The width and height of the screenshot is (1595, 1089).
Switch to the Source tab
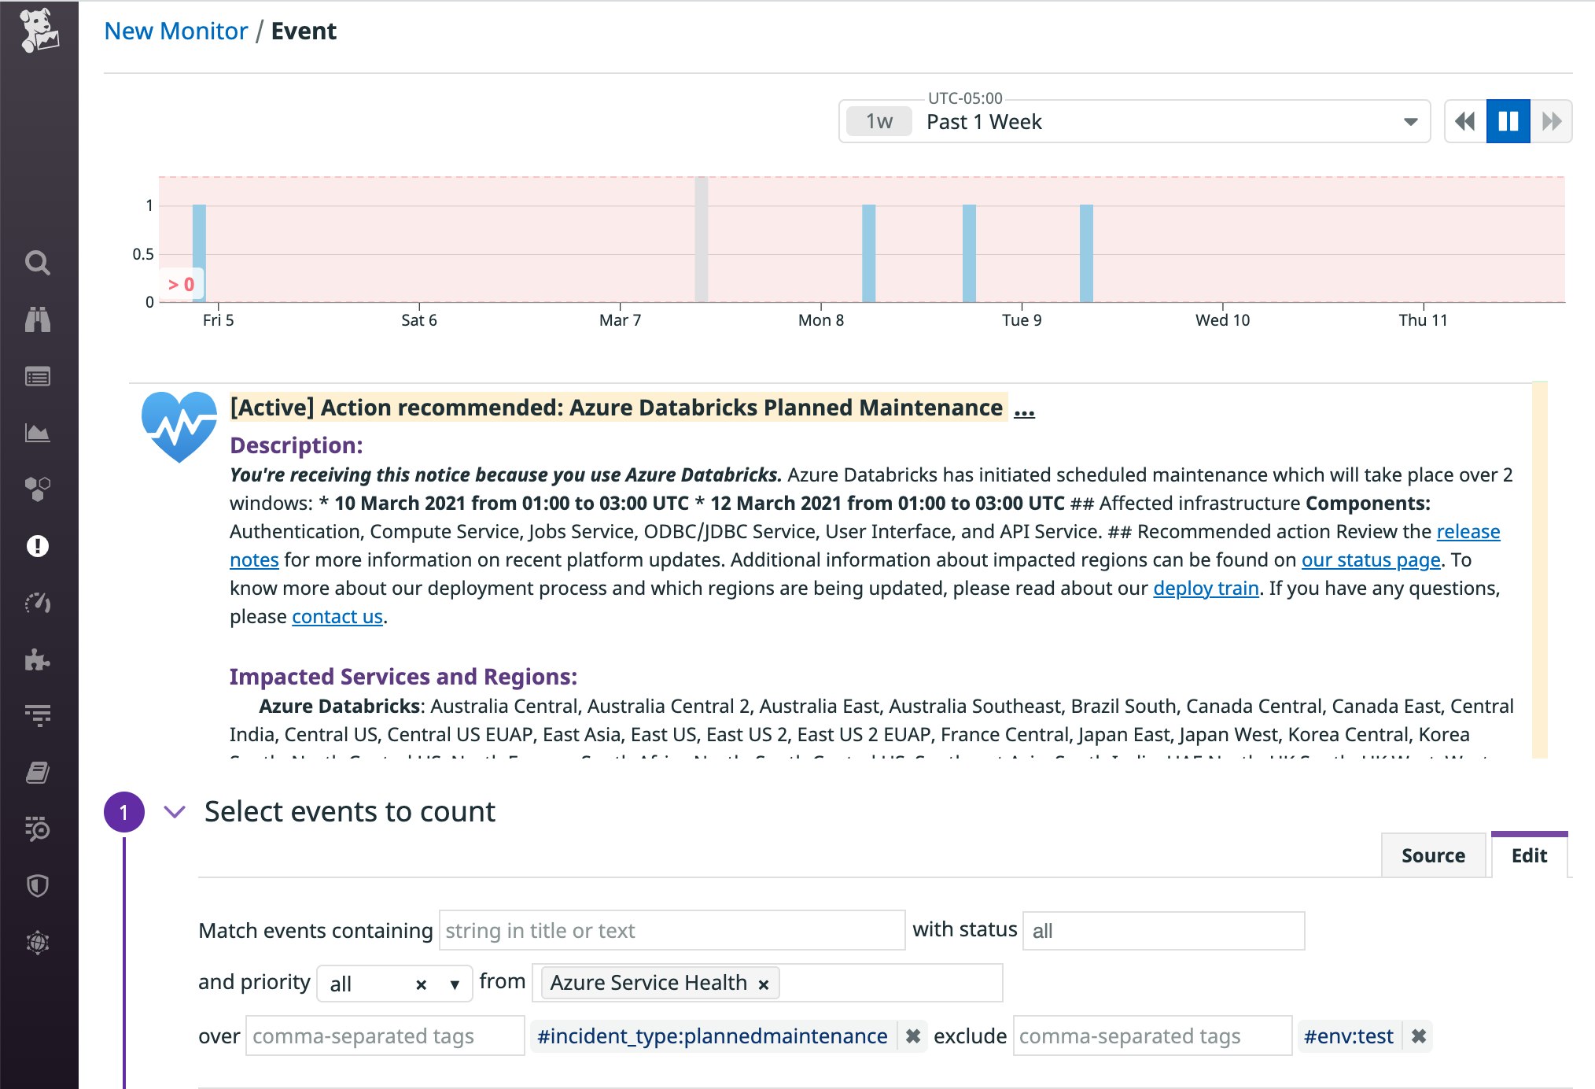[1433, 855]
